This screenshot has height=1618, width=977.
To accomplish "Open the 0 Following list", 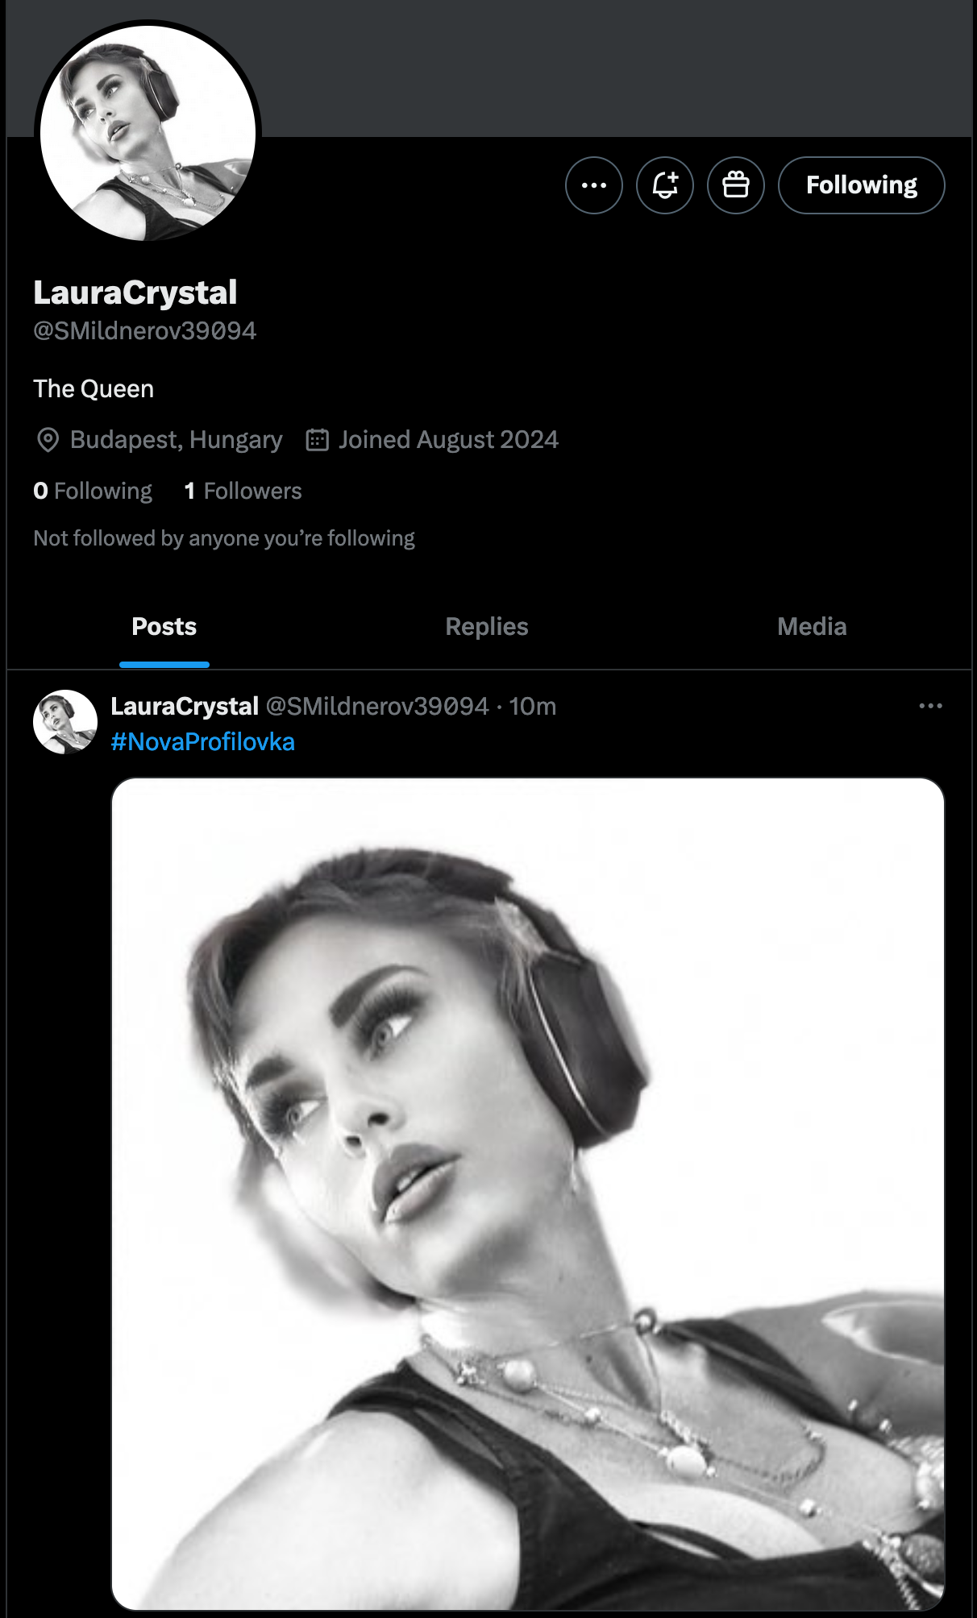I will [x=93, y=491].
